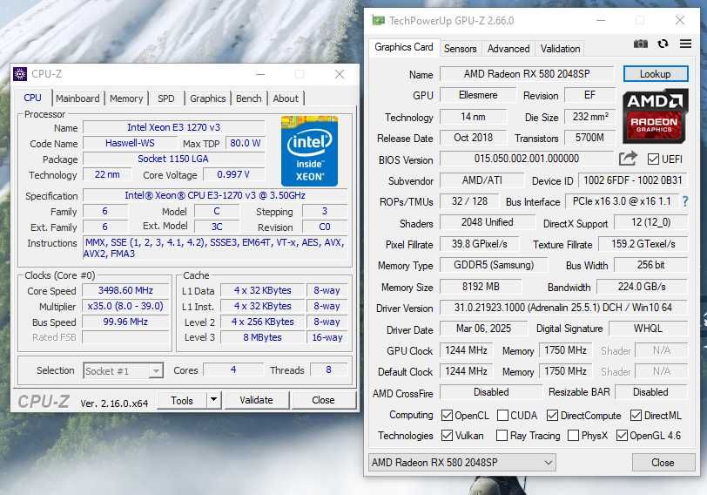Toggle the PhysX checkbox

point(573,436)
